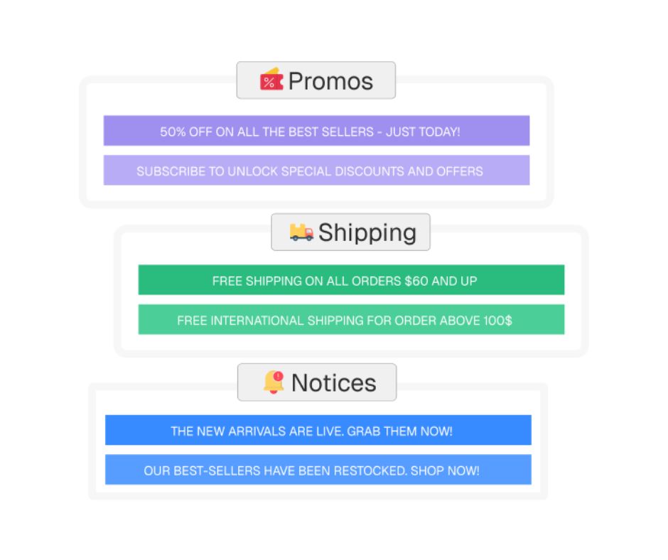Select the Notices category label
This screenshot has width=668, height=560.
(x=317, y=382)
